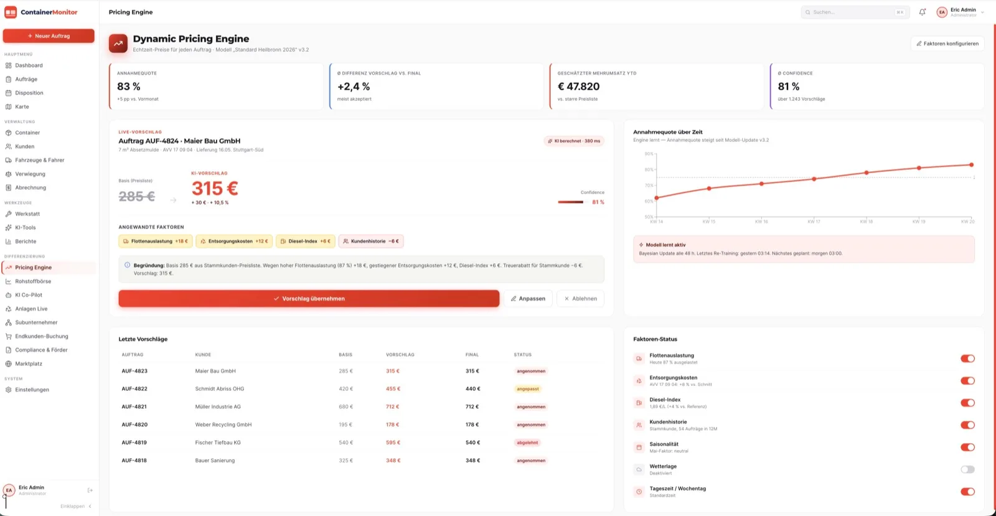Collapse the sidebar with Einklappen
Viewport: 996px width, 516px height.
pos(76,506)
